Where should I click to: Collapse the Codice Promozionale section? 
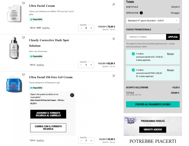179,29
